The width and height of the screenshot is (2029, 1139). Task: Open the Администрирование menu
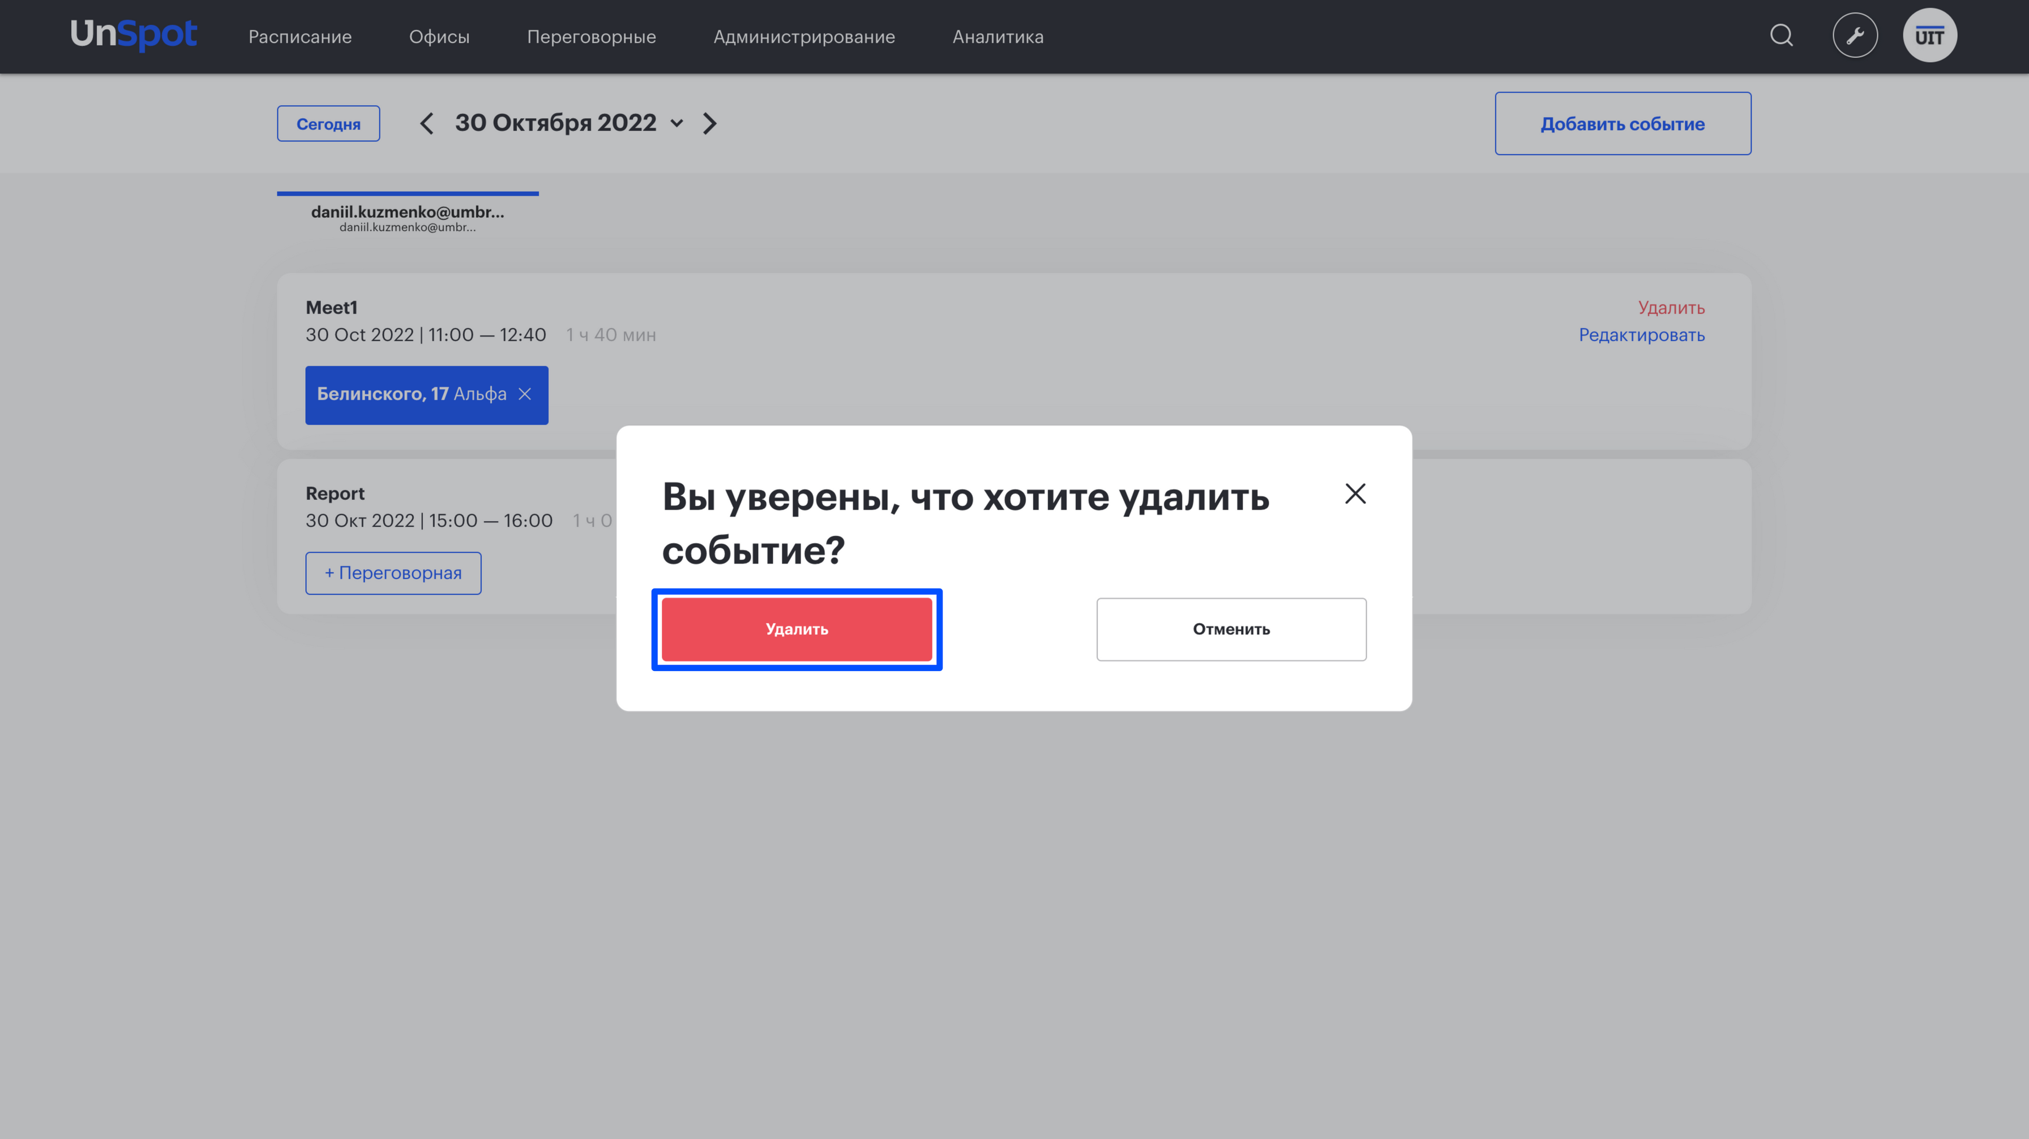[x=804, y=37]
